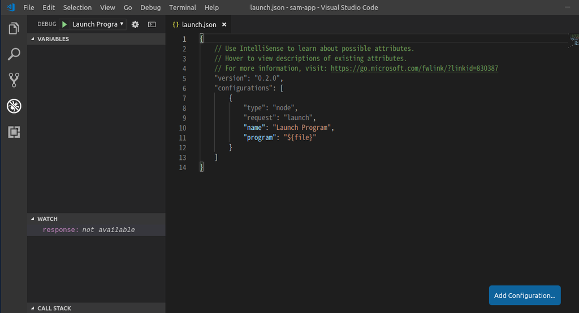Open the Terminal menu
Screen dimensions: 579x313
pyautogui.click(x=183, y=7)
